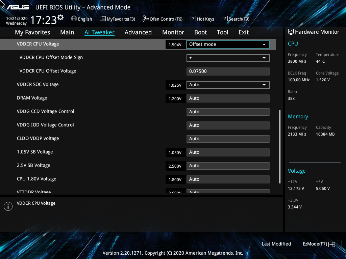Switch to My Favorites tab
Screen dimensions: 346x259
pos(32,32)
